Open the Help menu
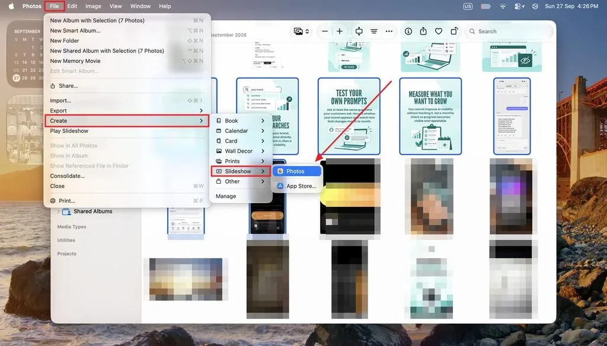The width and height of the screenshot is (607, 346). (x=165, y=6)
